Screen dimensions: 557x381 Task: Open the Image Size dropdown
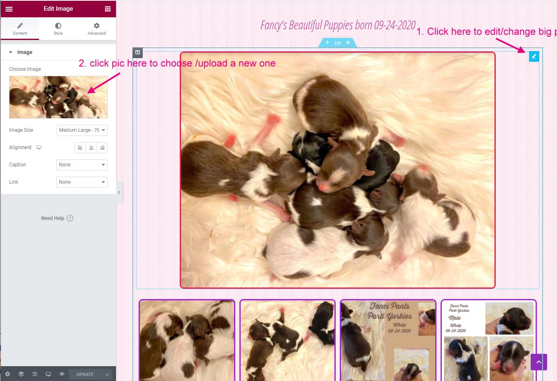[82, 130]
